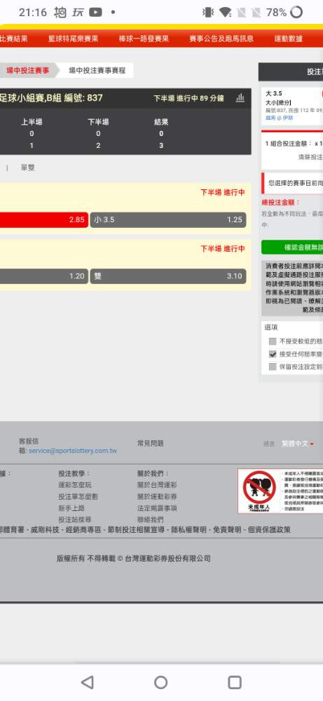Select the 場中投注賽事 tab
The width and height of the screenshot is (323, 701).
[x=28, y=70]
